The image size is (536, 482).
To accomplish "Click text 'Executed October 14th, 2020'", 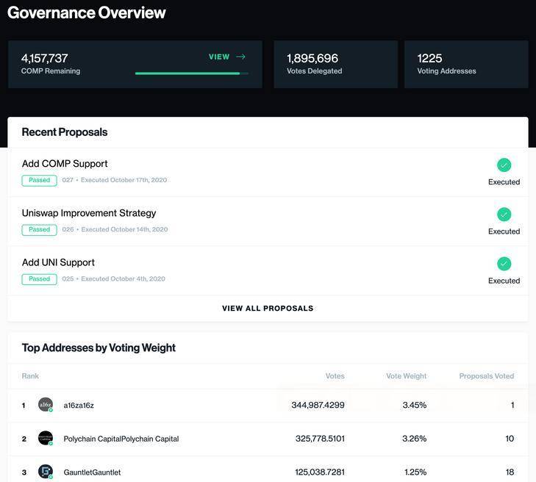I will 124,229.
